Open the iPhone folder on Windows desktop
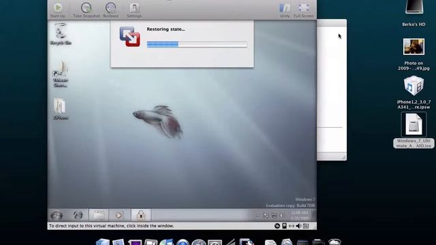 [60, 109]
